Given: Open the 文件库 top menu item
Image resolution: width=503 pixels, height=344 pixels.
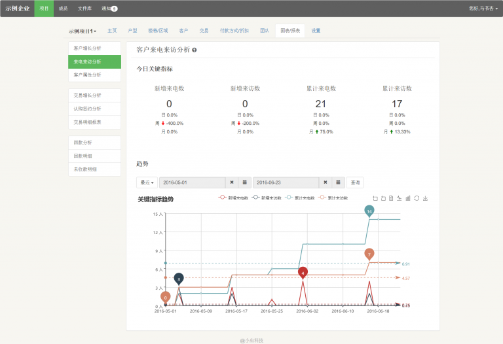Looking at the screenshot, I should [x=84, y=9].
